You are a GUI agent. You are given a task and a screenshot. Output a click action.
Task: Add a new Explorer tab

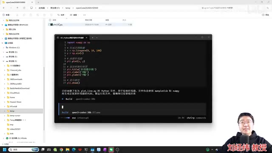coord(38,3)
